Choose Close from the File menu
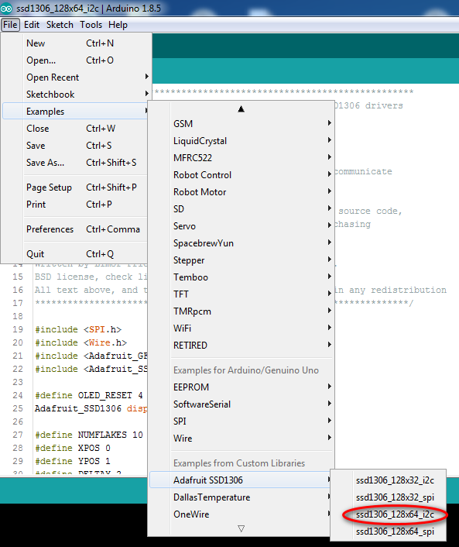 [75, 129]
